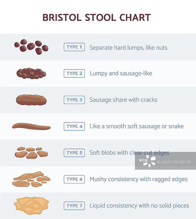Image resolution: width=196 pixels, height=219 pixels.
Task: Select the 'Lumpy and sausage-like' description
Action: pyautogui.click(x=121, y=73)
